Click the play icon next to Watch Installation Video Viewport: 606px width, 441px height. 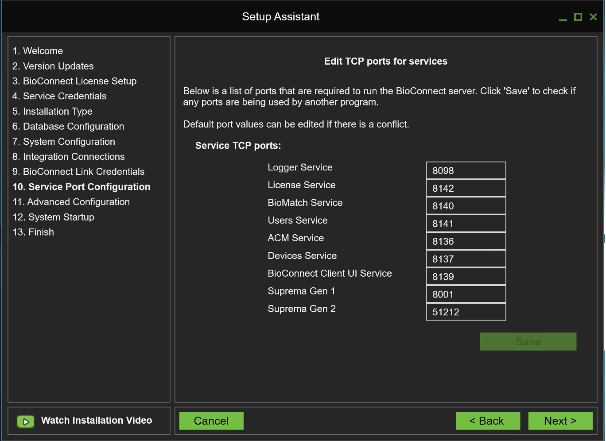(x=26, y=421)
